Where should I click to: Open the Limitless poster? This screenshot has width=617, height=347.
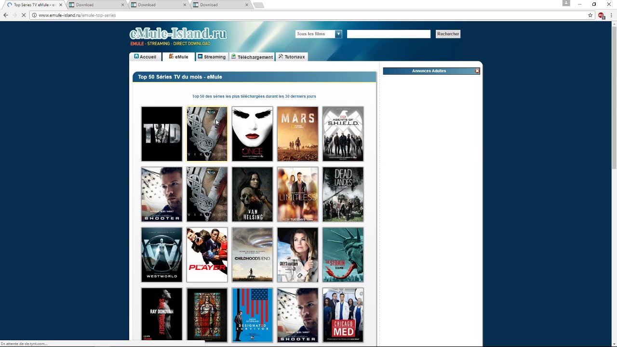click(x=298, y=195)
